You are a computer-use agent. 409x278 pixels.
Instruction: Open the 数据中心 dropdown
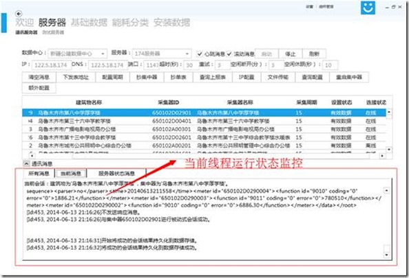78,54
